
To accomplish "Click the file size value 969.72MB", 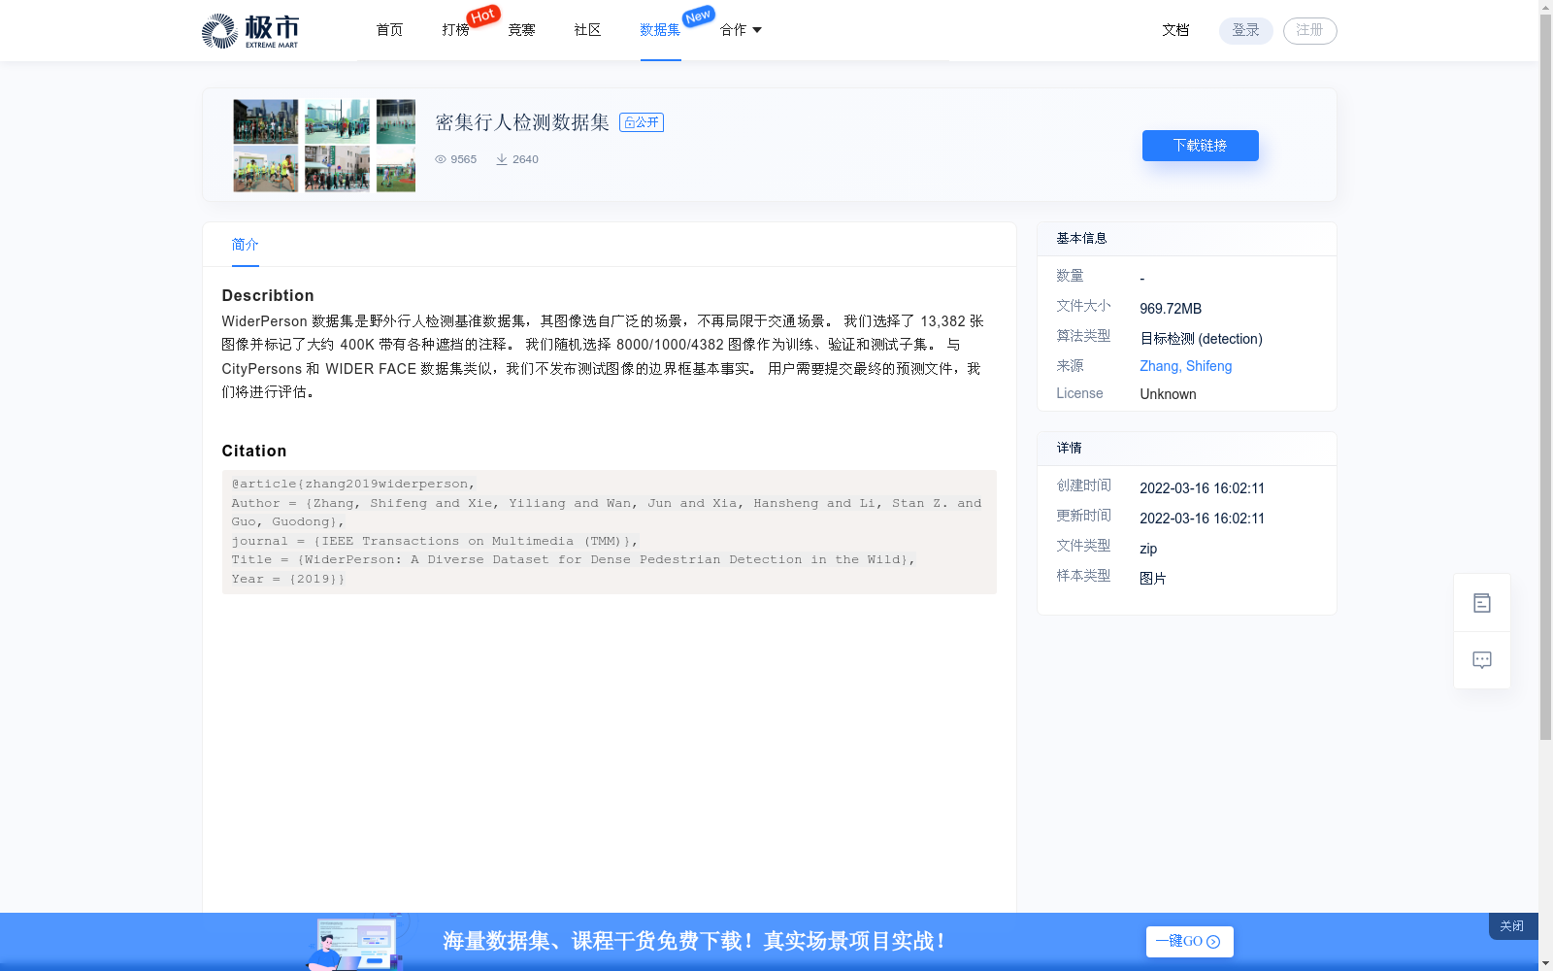I will point(1171,309).
